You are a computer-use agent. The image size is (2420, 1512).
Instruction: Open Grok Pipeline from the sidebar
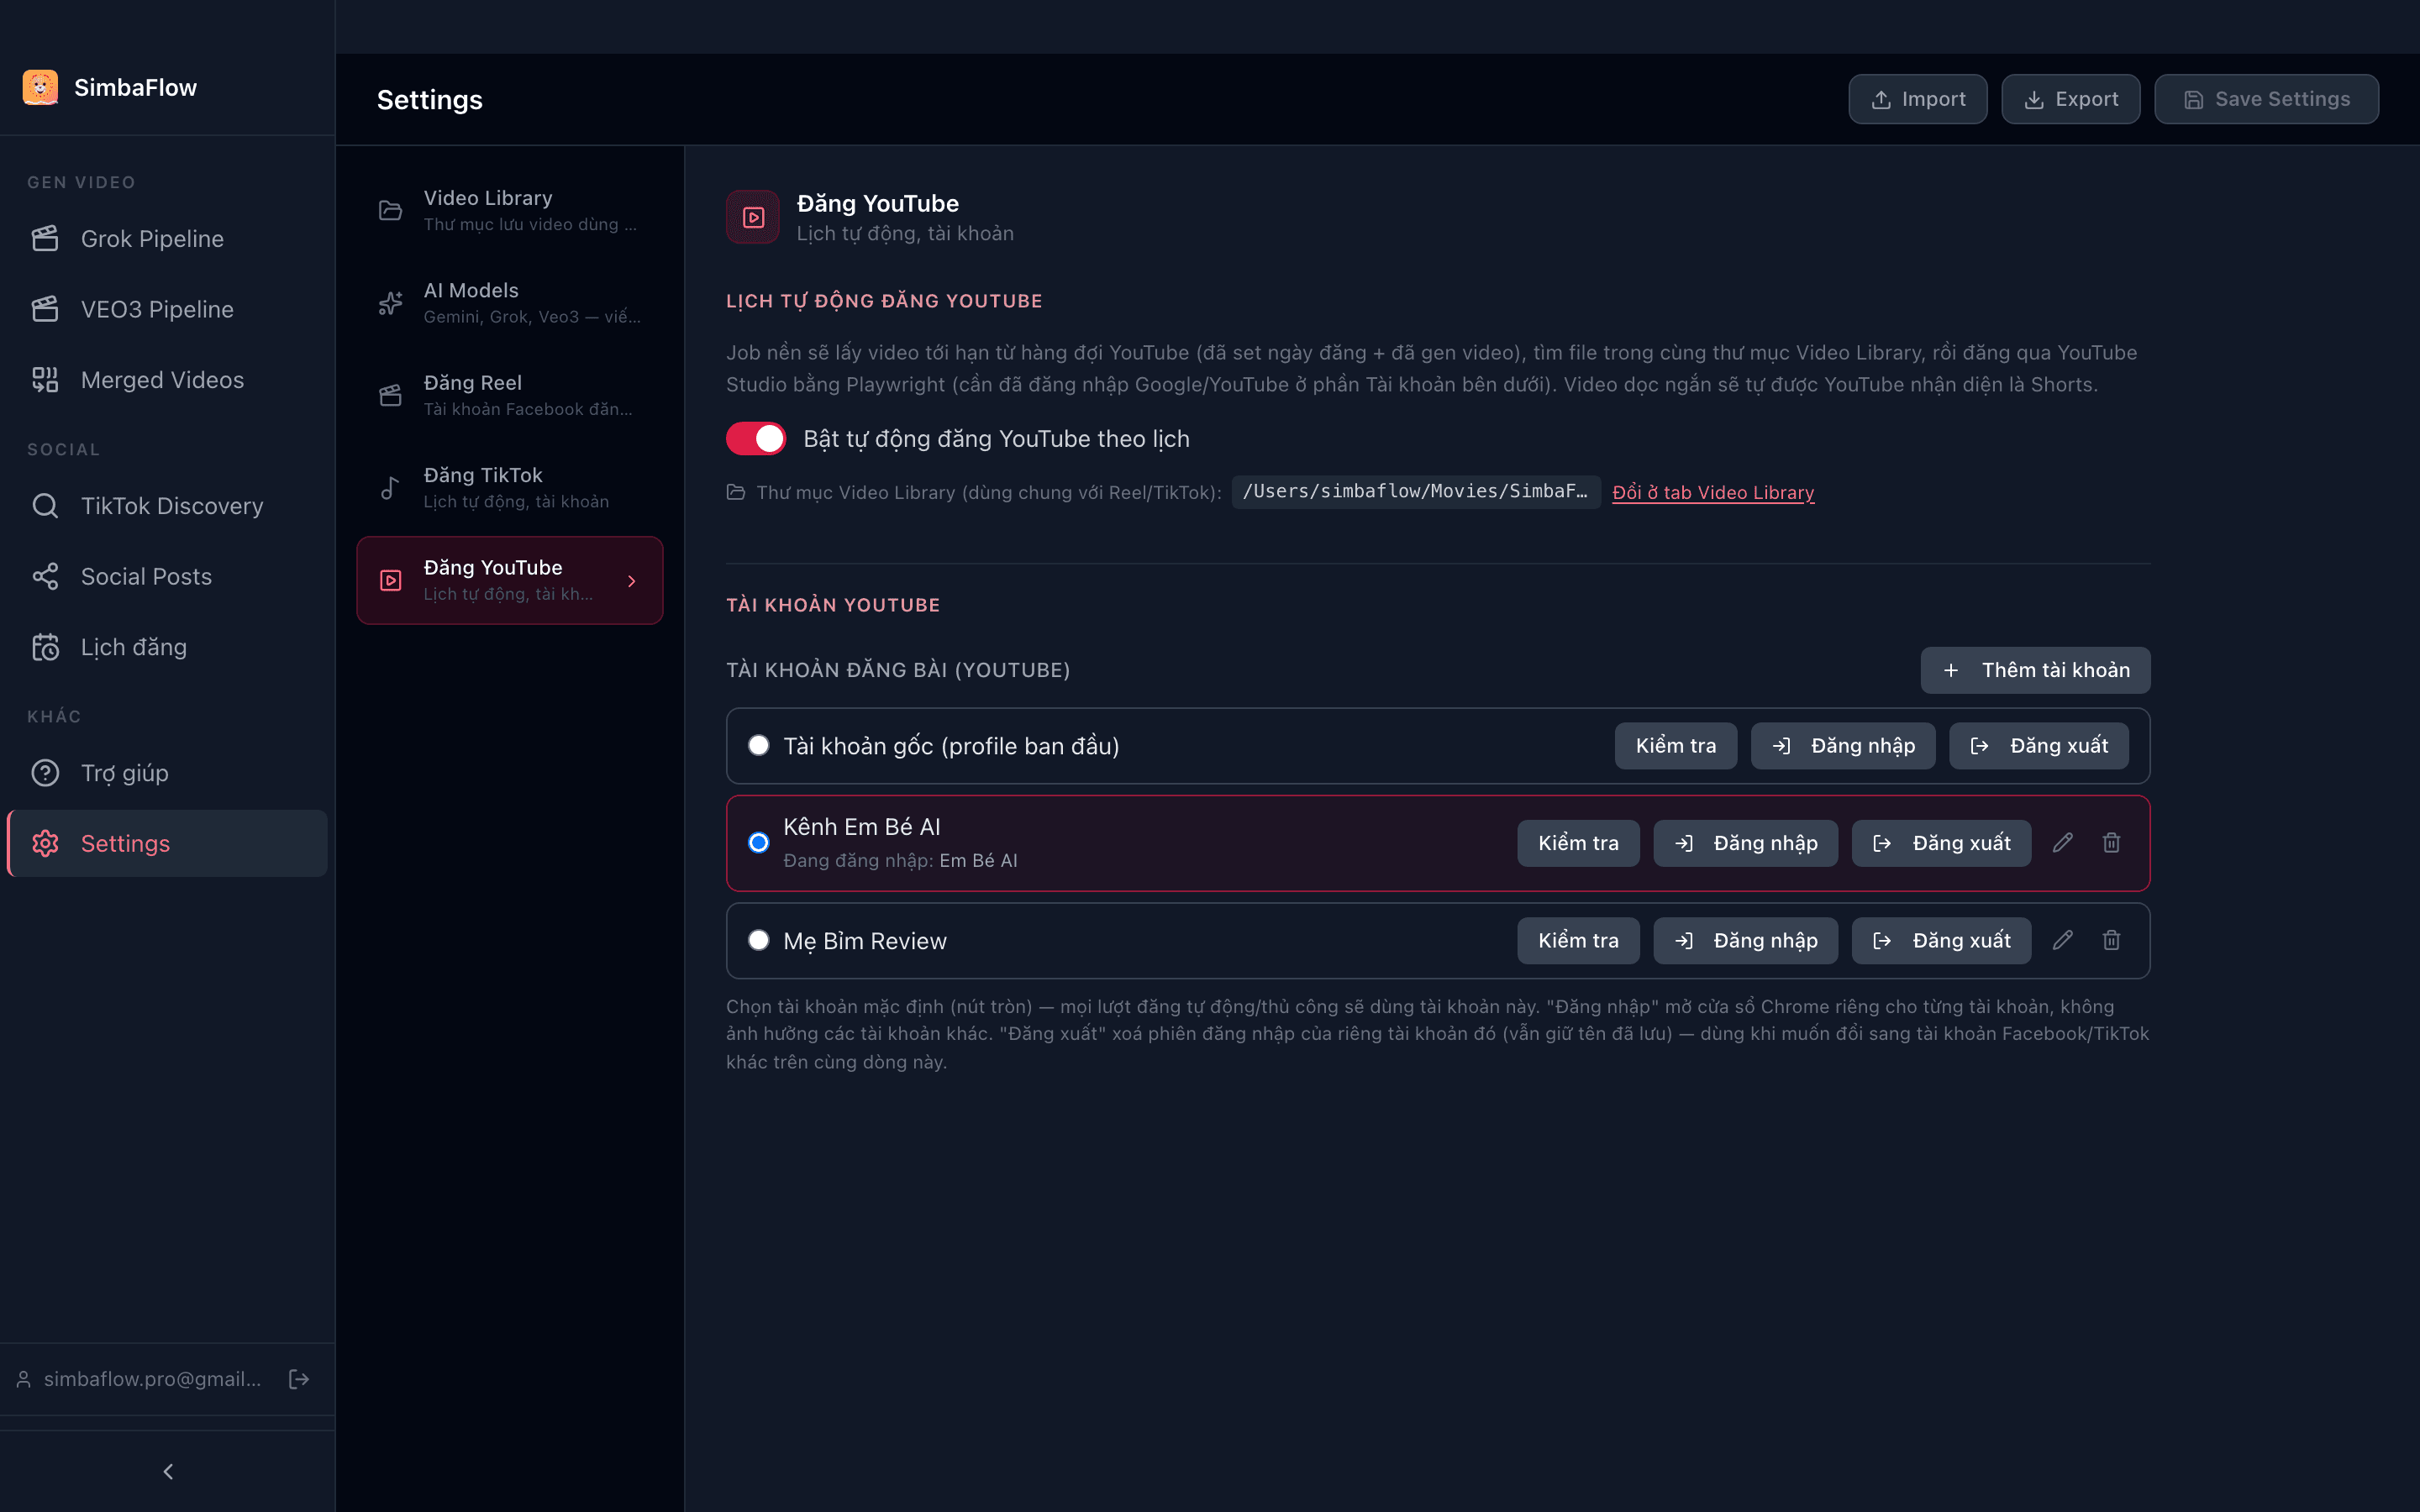pos(167,239)
